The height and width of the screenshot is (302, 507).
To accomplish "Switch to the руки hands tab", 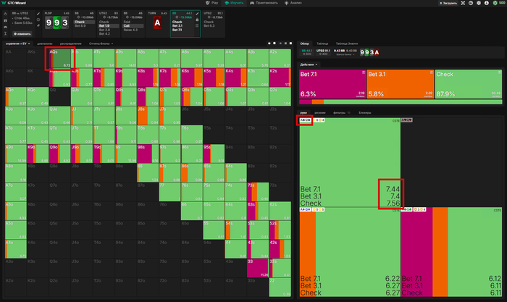I will pyautogui.click(x=303, y=113).
